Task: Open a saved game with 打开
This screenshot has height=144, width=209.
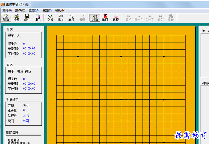Action: (16, 18)
